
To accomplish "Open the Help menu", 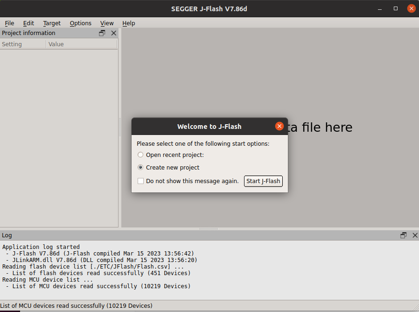I will click(128, 23).
